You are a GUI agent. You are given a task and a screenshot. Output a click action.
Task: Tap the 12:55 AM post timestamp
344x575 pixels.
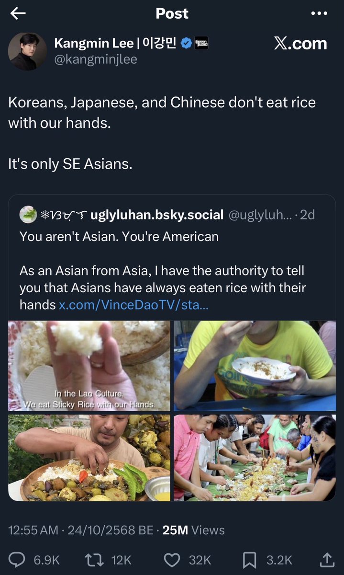tap(33, 530)
